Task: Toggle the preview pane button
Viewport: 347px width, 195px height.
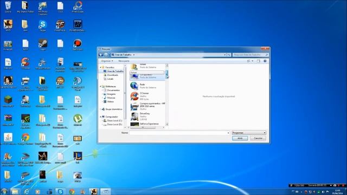Action: pyautogui.click(x=258, y=61)
